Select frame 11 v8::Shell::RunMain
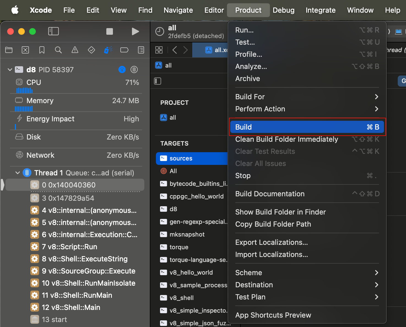Screen dimensions: 406x327 tap(75, 295)
